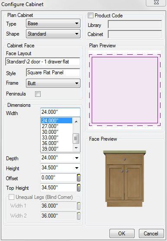
Task: Open the Frame dropdown showing Butt
Action: [x=53, y=83]
